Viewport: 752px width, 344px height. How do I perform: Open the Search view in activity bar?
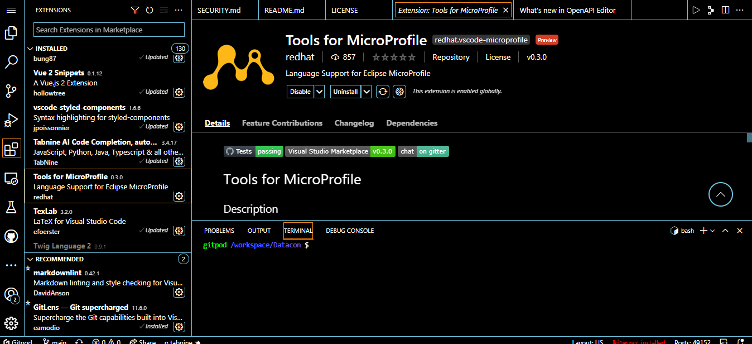point(11,62)
